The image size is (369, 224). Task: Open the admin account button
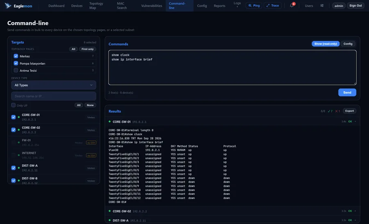339,6
